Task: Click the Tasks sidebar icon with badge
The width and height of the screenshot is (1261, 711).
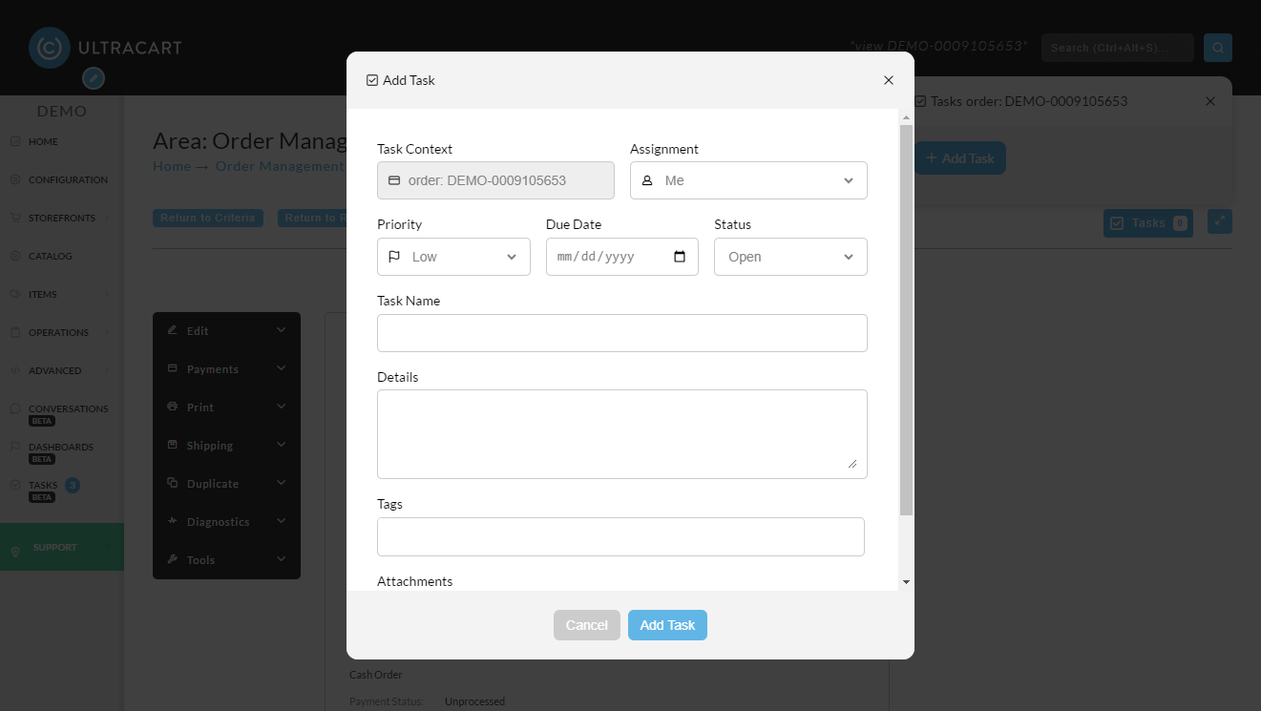Action: coord(15,485)
